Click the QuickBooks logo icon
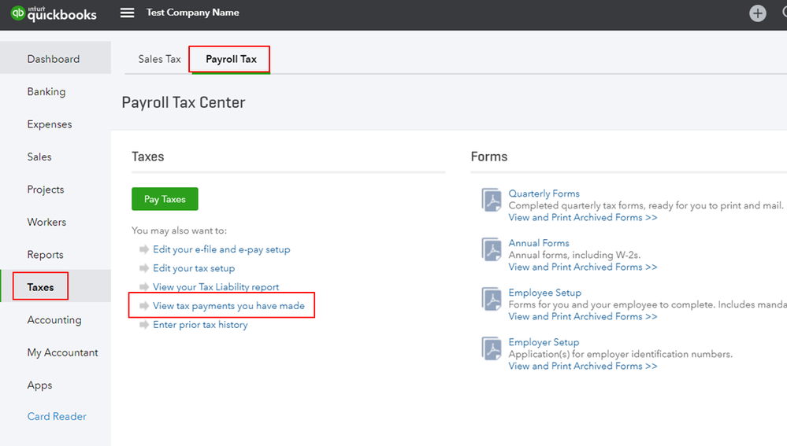 coord(17,13)
